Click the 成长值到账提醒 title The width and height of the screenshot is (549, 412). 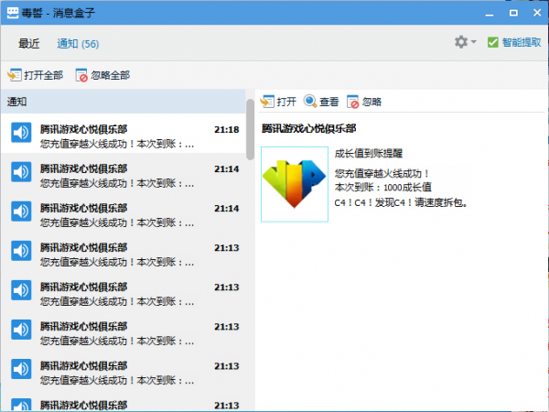(x=369, y=153)
